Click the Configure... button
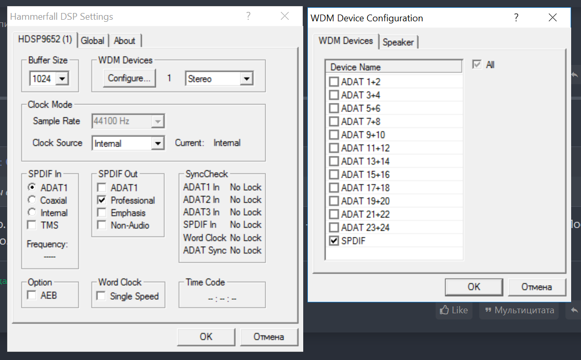581x360 pixels. coord(129,78)
